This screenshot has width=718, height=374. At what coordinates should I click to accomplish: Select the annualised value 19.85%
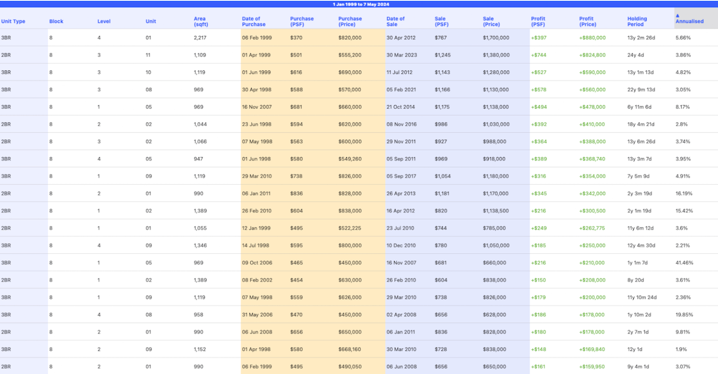684,315
